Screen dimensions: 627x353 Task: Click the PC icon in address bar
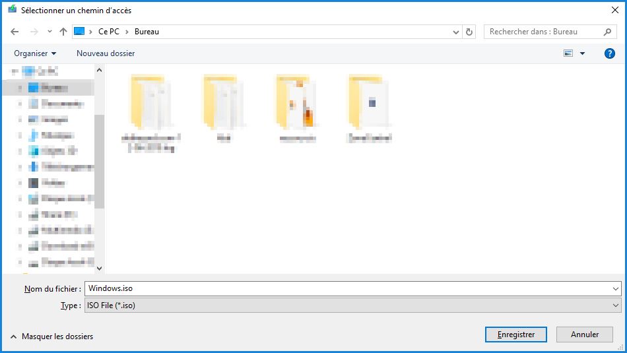point(80,32)
